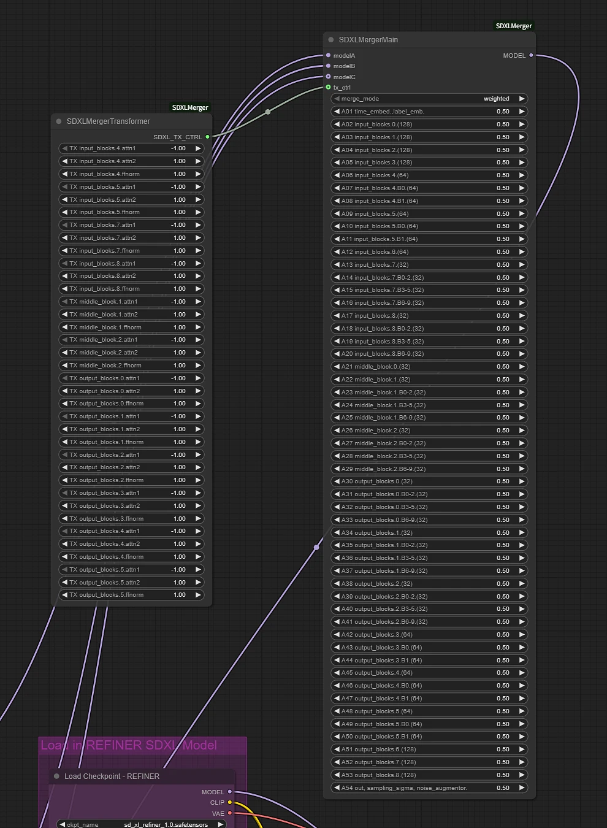Decrease A21 middle_block.0 value with left arrow

(337, 367)
